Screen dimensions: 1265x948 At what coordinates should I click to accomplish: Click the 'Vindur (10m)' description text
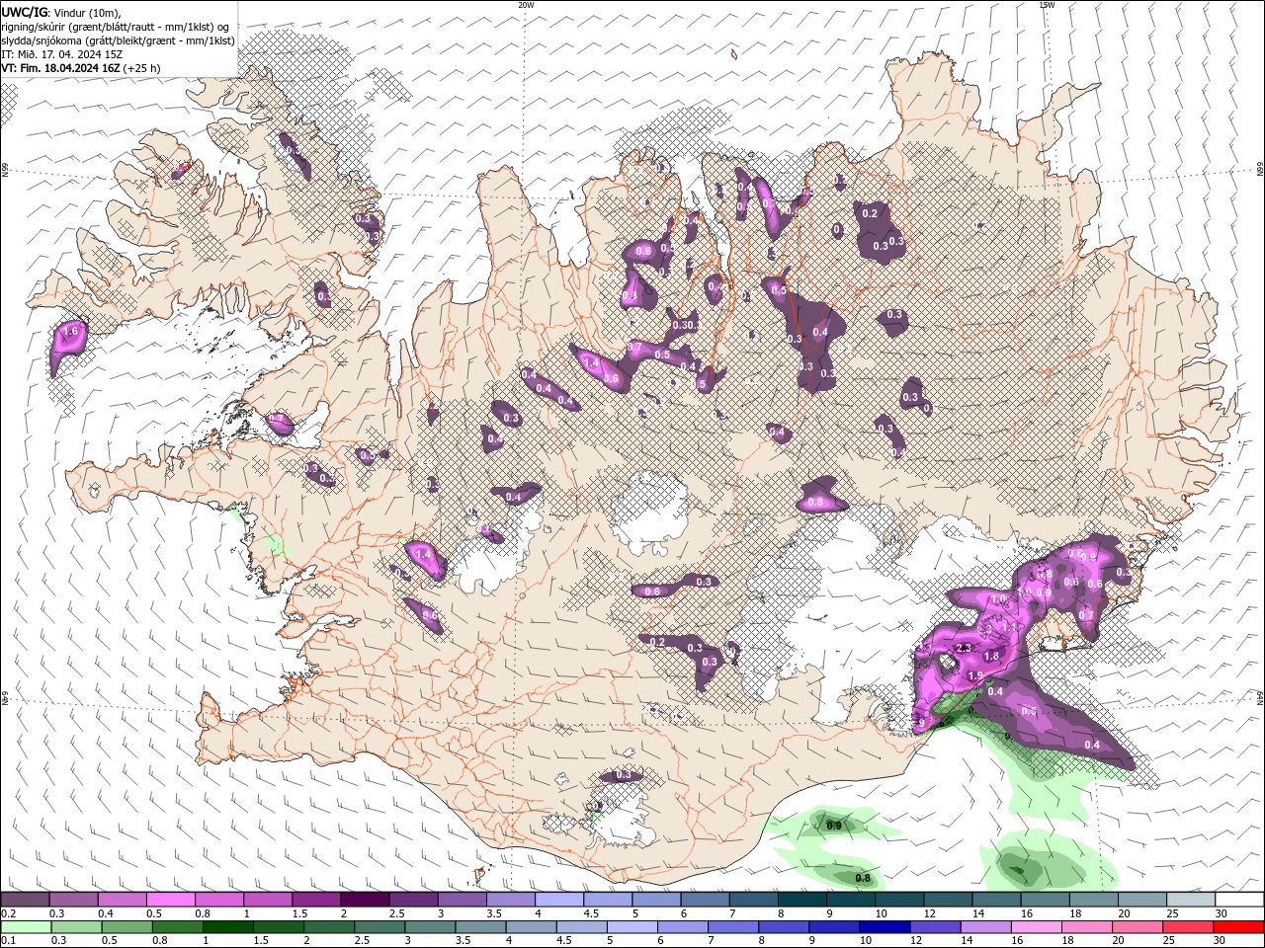tap(88, 12)
